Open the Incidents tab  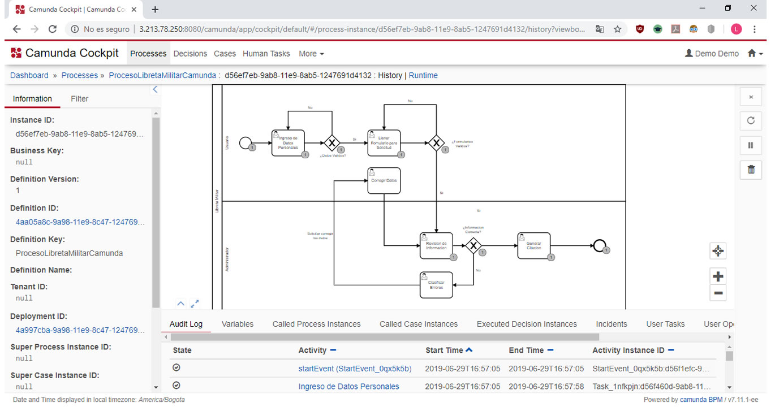click(x=612, y=324)
